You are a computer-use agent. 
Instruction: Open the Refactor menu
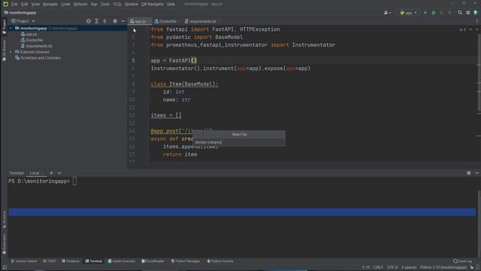click(x=80, y=4)
